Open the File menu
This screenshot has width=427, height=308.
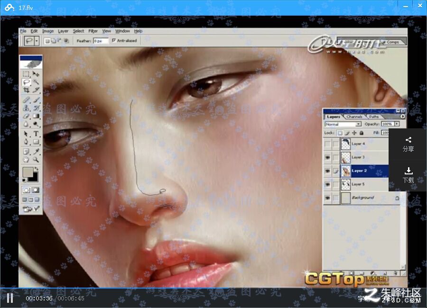point(23,31)
